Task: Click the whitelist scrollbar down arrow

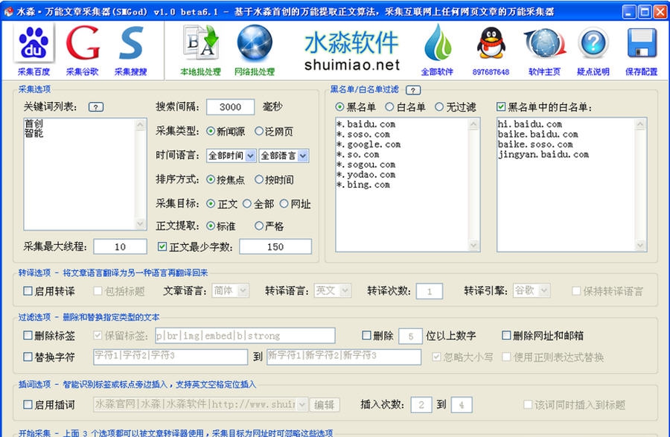Action: (640, 245)
